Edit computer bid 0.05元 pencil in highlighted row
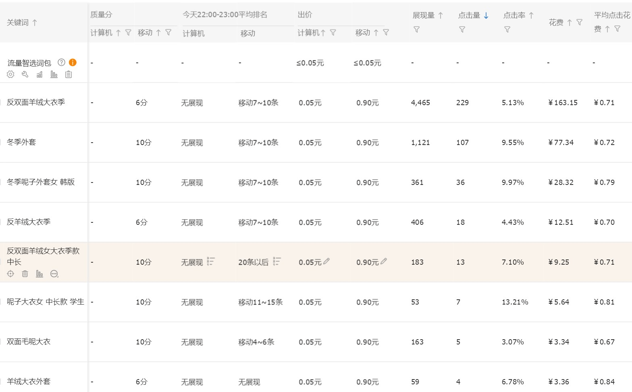The height and width of the screenshot is (392, 632). [326, 261]
